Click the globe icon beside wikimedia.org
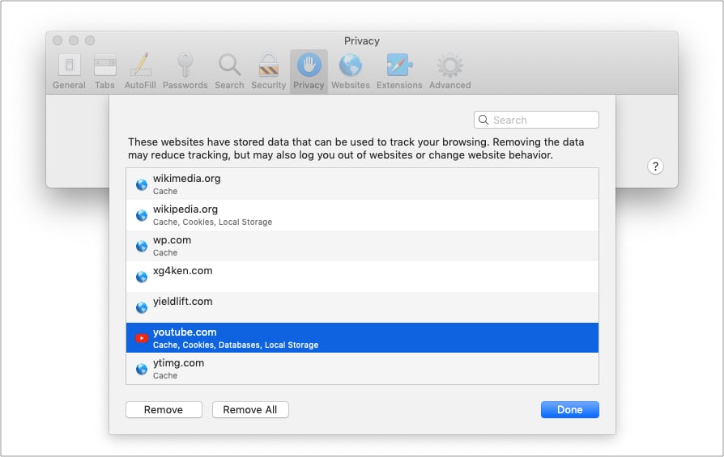Image resolution: width=724 pixels, height=457 pixels. coord(142,185)
